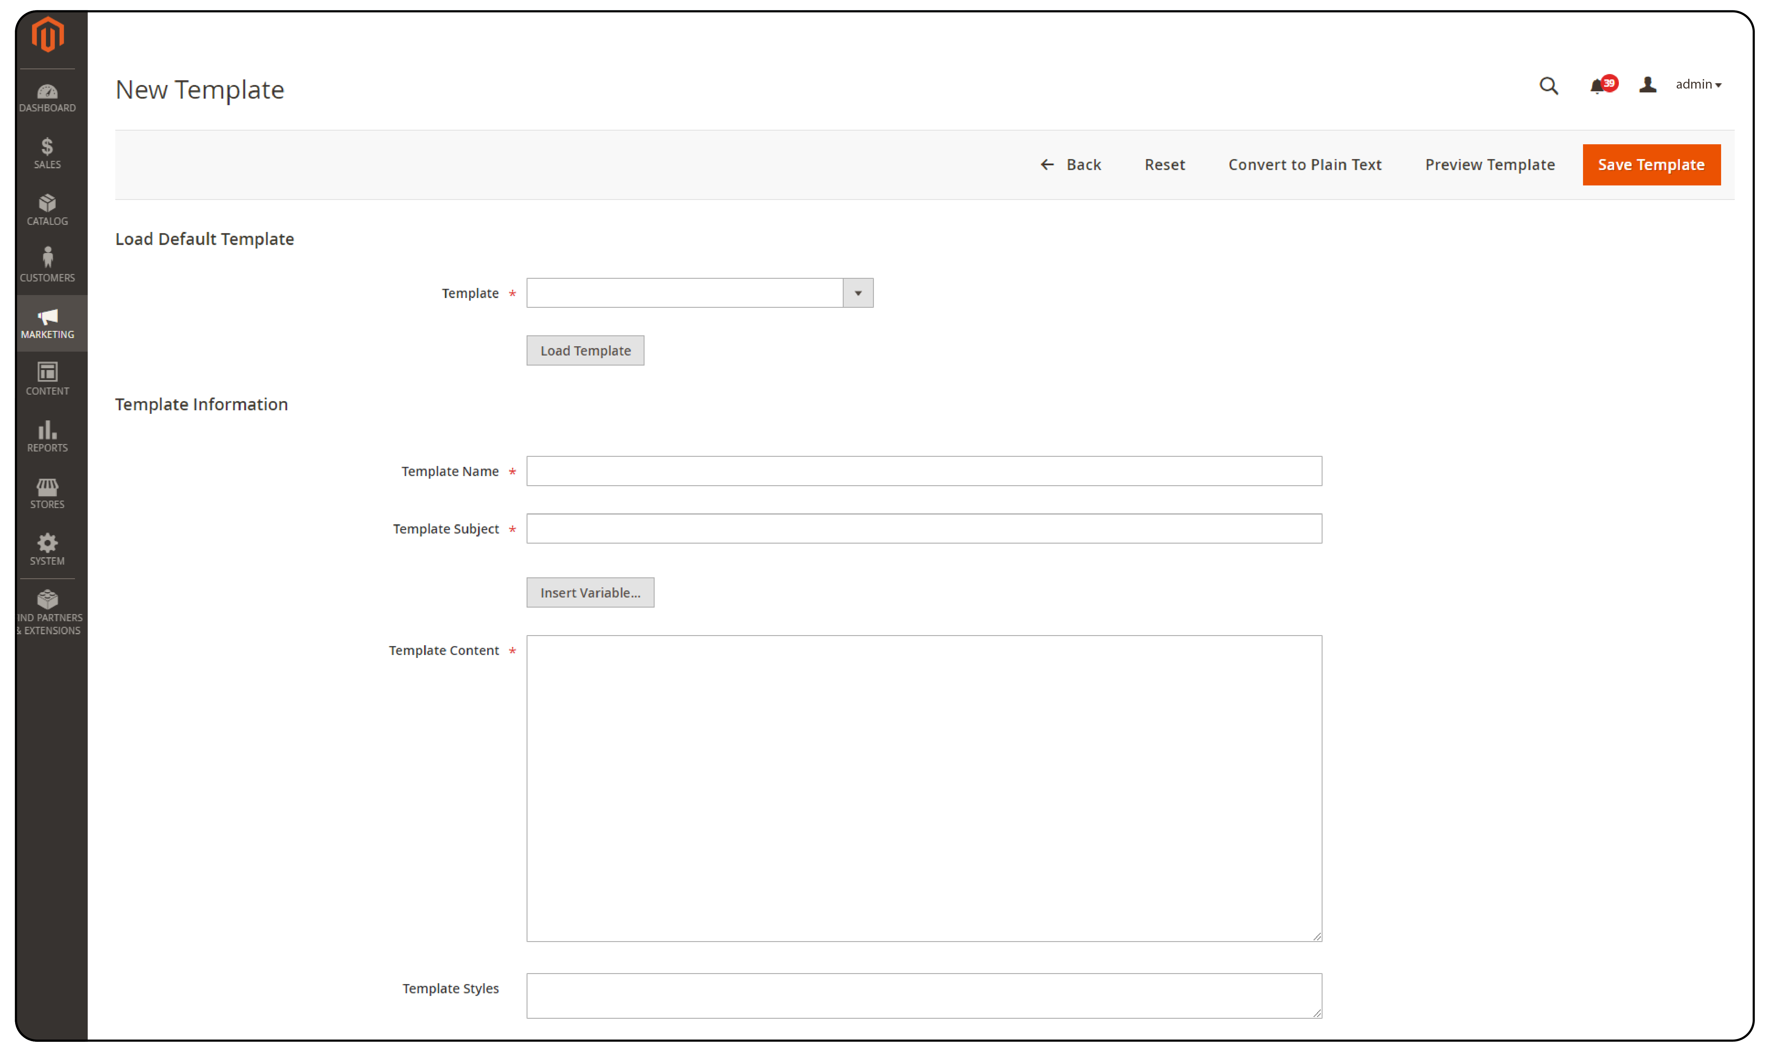Focus the Template Subject input field

coord(924,529)
